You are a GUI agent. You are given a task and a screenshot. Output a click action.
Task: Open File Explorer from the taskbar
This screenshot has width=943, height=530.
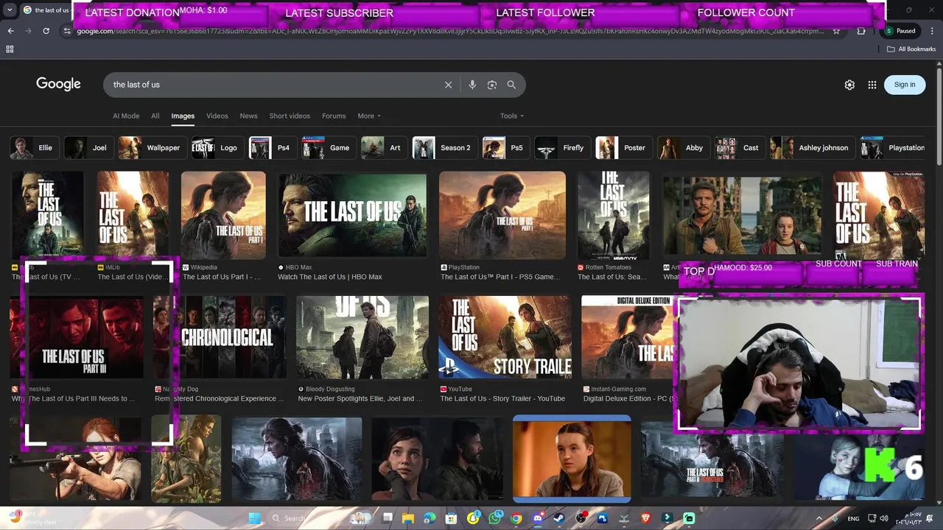pos(407,518)
